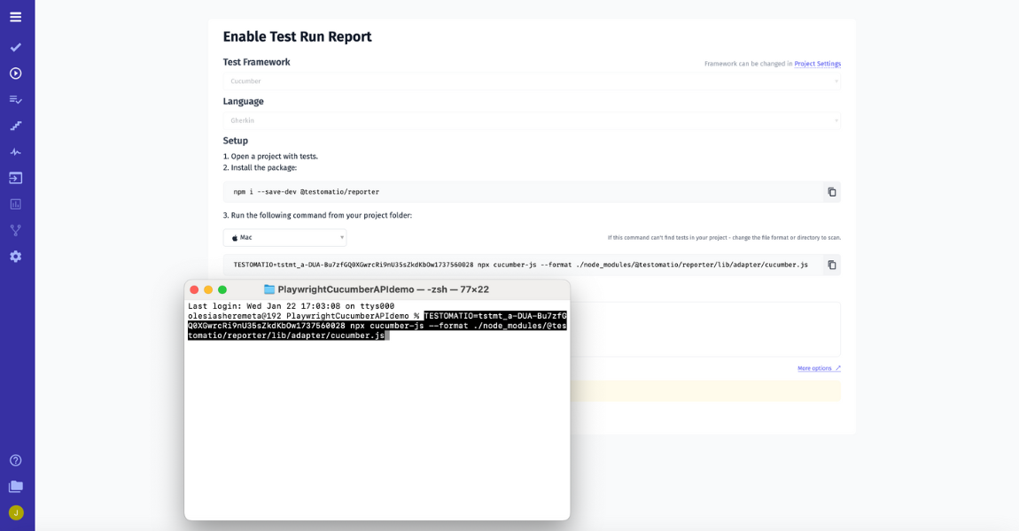The image size is (1019, 531).
Task: Open Runs via the play circle icon
Action: tap(16, 73)
